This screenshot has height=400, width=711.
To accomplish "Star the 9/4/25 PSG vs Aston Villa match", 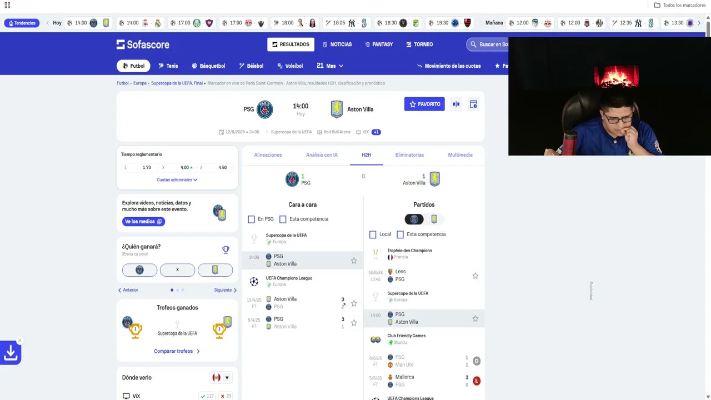I will click(x=354, y=323).
